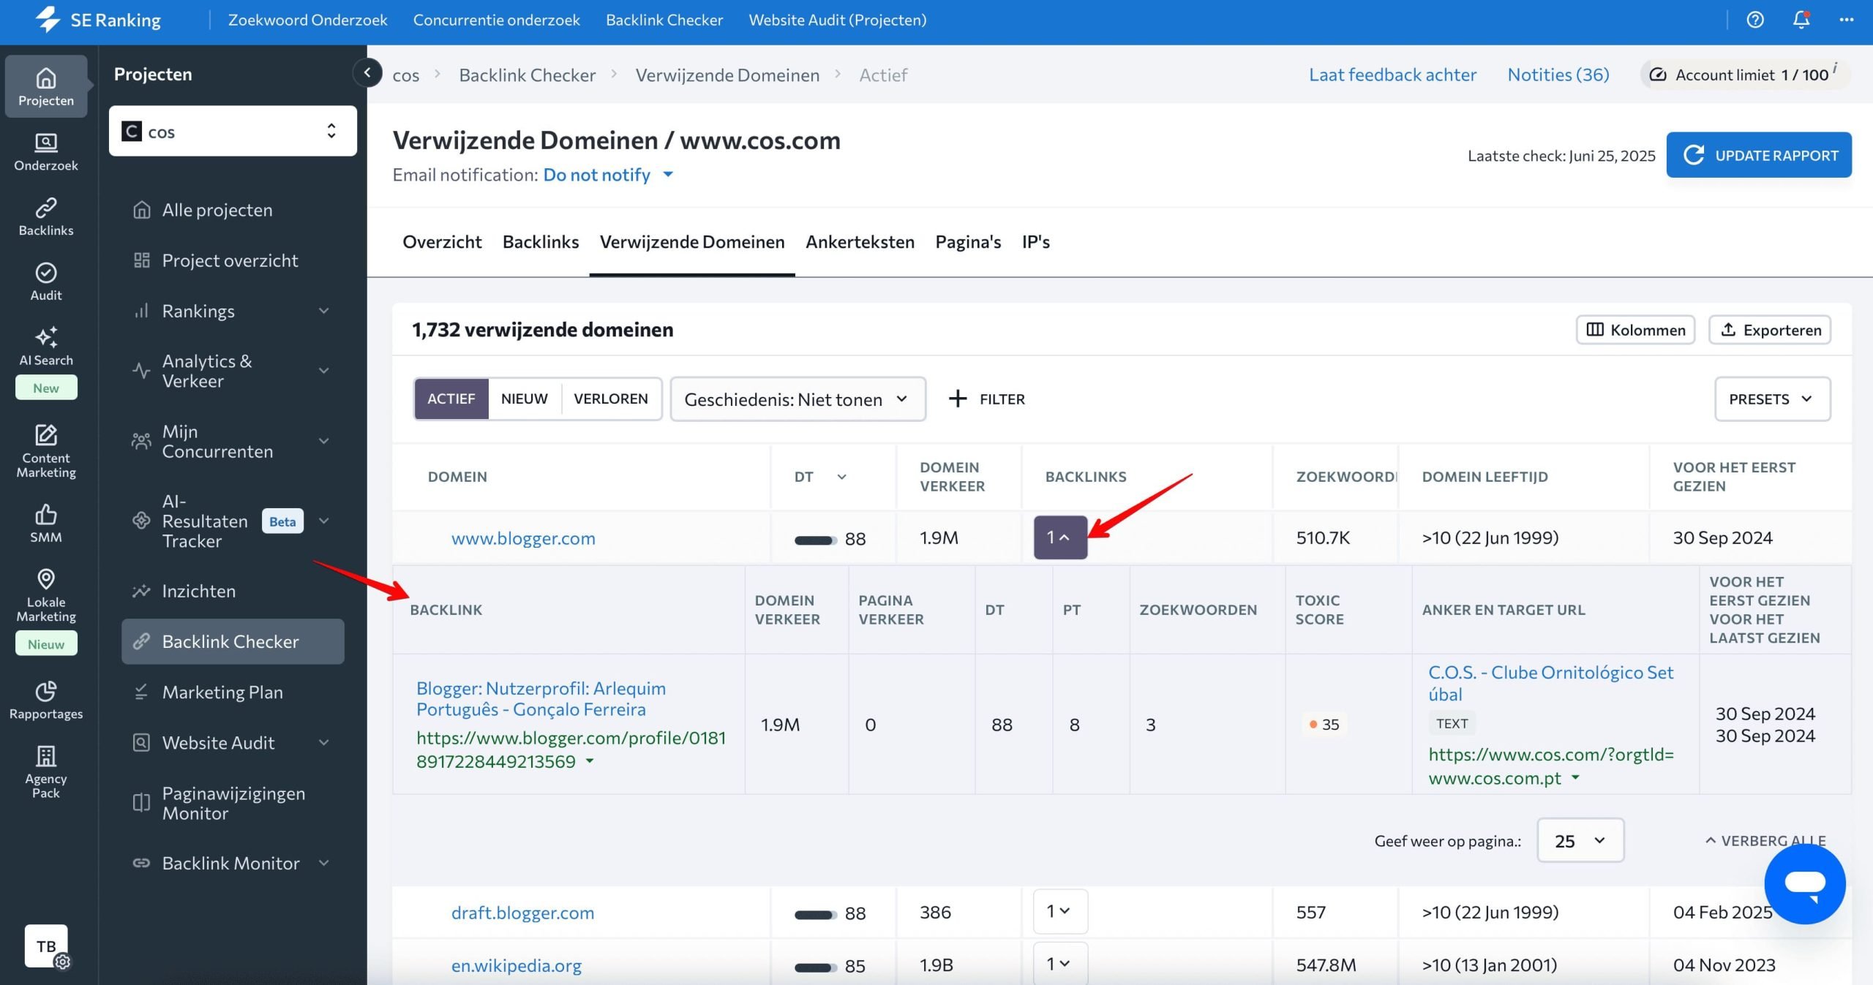Click UPDATE RAPPORT refresh button
1873x985 pixels.
coord(1759,155)
